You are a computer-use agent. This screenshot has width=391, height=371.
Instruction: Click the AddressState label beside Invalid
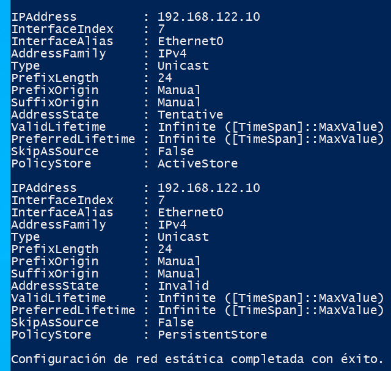[54, 286]
